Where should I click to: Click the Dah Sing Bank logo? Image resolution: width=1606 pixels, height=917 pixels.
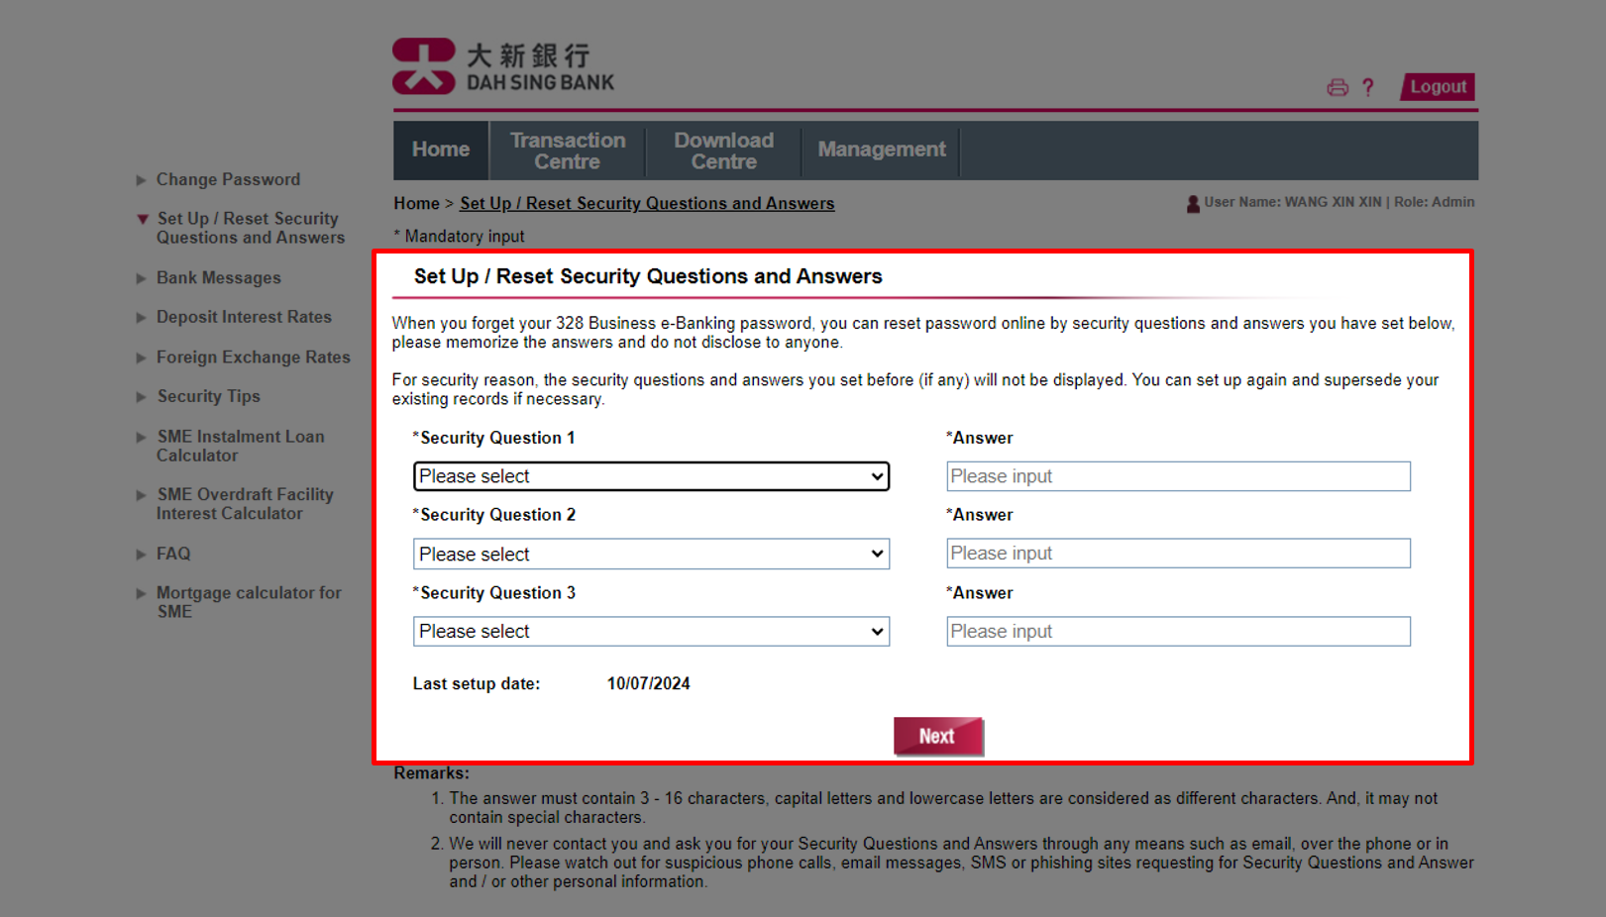click(503, 66)
